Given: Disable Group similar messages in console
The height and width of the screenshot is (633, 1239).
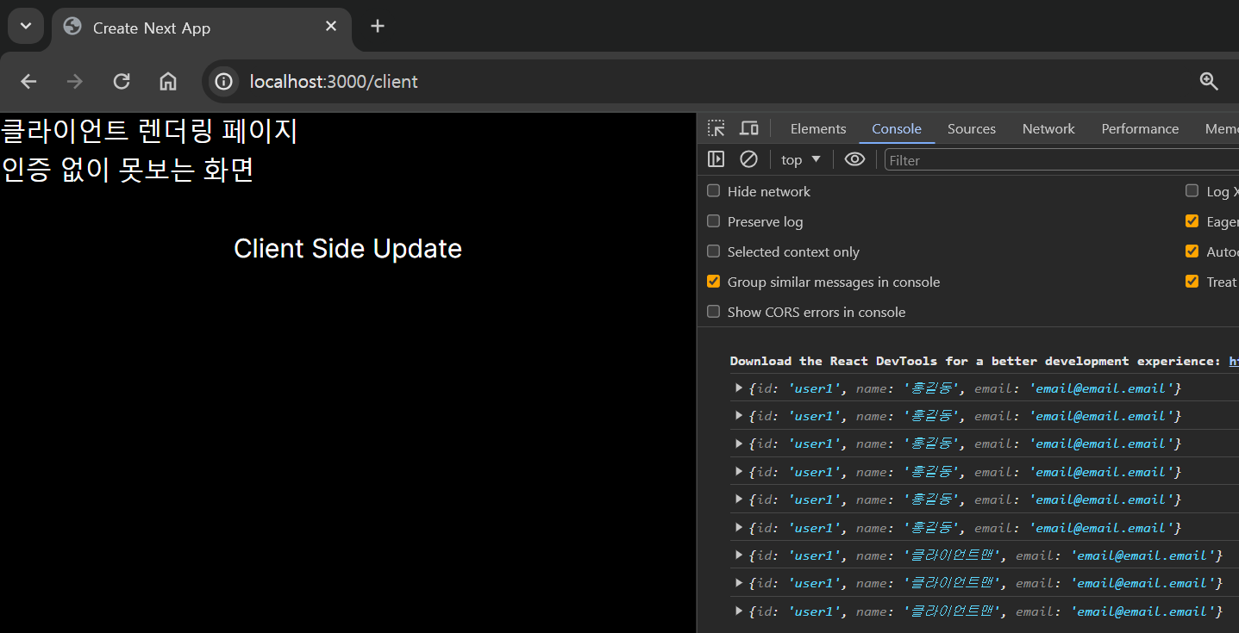Looking at the screenshot, I should [713, 281].
